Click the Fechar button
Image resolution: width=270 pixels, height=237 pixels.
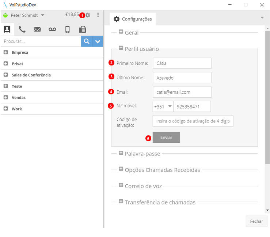(x=256, y=221)
